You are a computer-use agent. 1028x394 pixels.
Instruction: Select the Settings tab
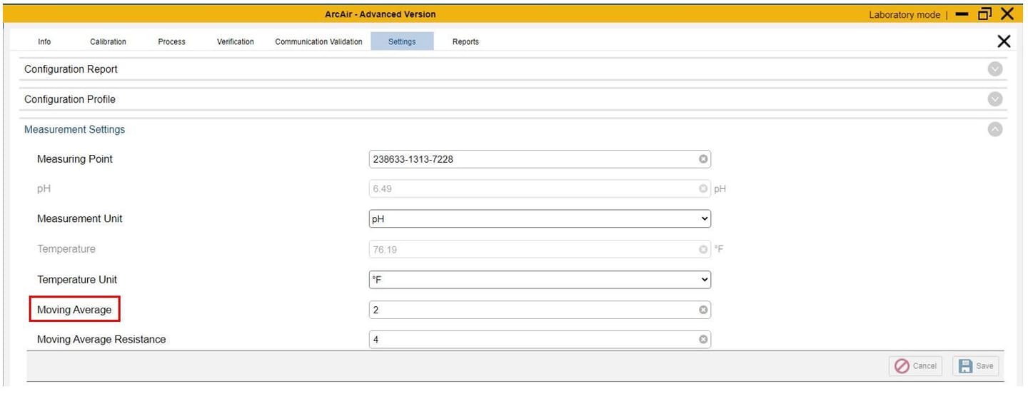[x=402, y=41]
